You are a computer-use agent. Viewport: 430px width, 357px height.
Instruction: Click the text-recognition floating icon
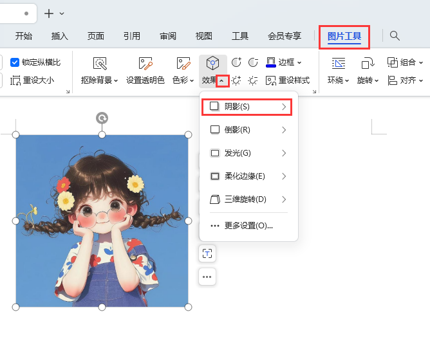tap(207, 253)
